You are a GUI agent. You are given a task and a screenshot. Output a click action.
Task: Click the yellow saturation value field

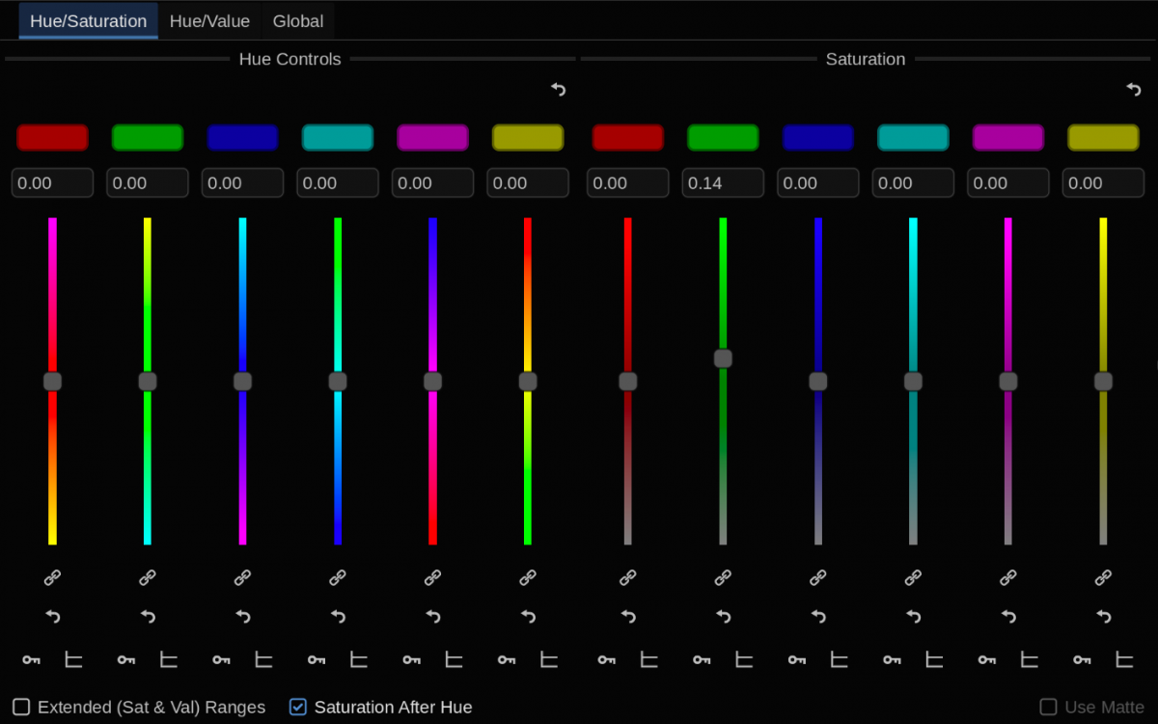coord(1103,183)
